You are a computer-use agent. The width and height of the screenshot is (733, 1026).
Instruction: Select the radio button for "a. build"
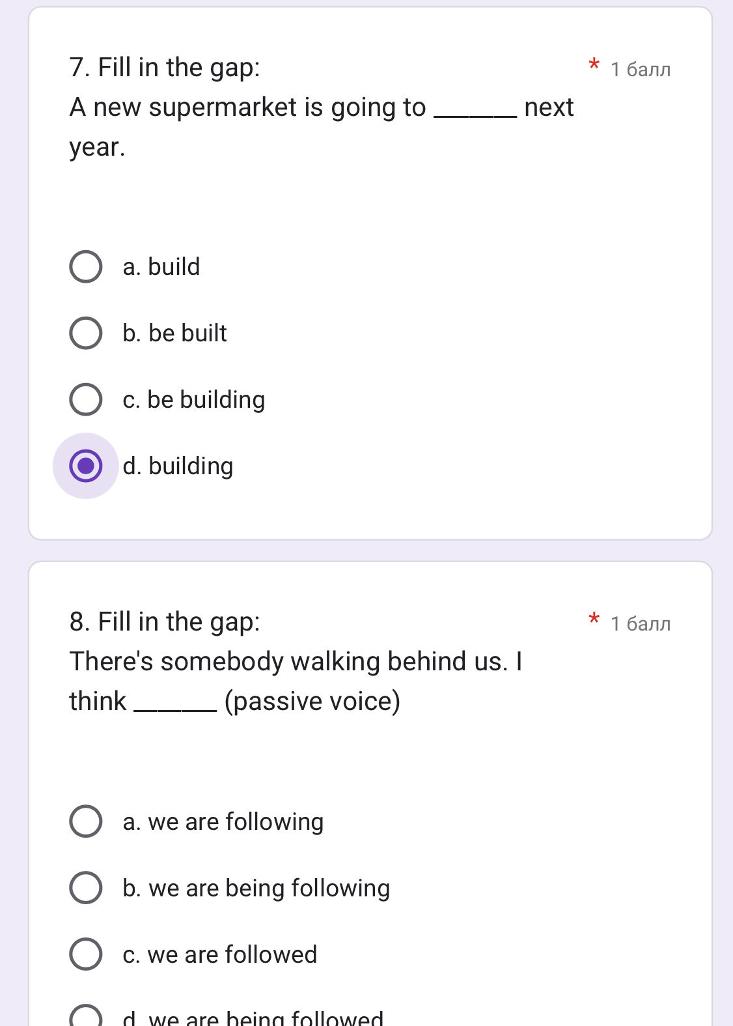point(86,266)
